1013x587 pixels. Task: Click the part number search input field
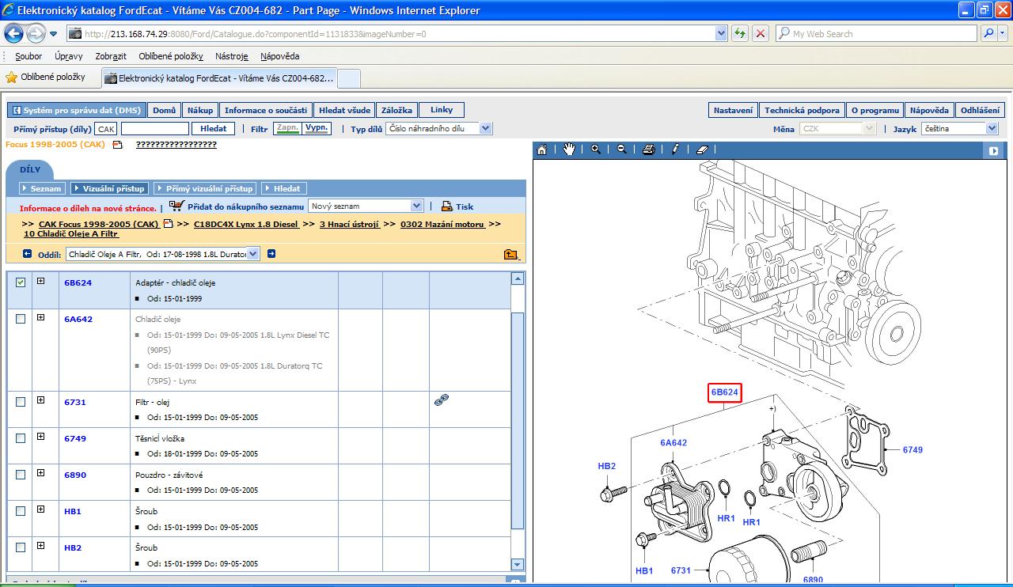point(155,128)
